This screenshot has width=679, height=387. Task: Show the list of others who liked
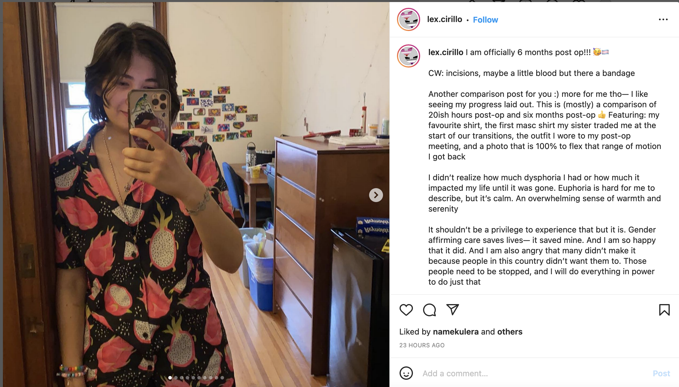coord(510,332)
